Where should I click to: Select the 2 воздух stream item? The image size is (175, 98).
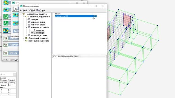(x=39, y=33)
